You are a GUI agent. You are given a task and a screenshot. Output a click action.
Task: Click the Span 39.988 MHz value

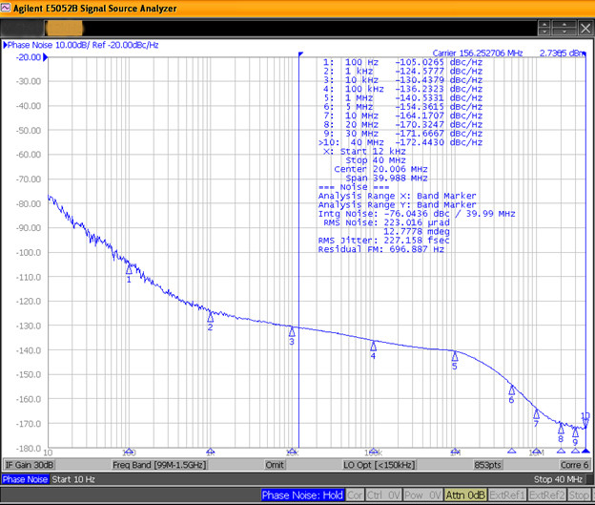tap(386, 179)
